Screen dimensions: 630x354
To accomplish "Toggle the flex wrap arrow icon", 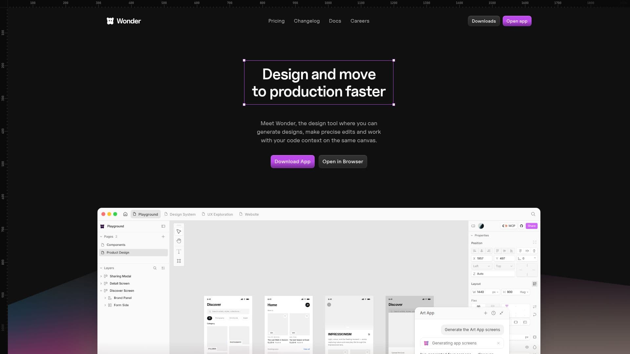I will pos(535,315).
